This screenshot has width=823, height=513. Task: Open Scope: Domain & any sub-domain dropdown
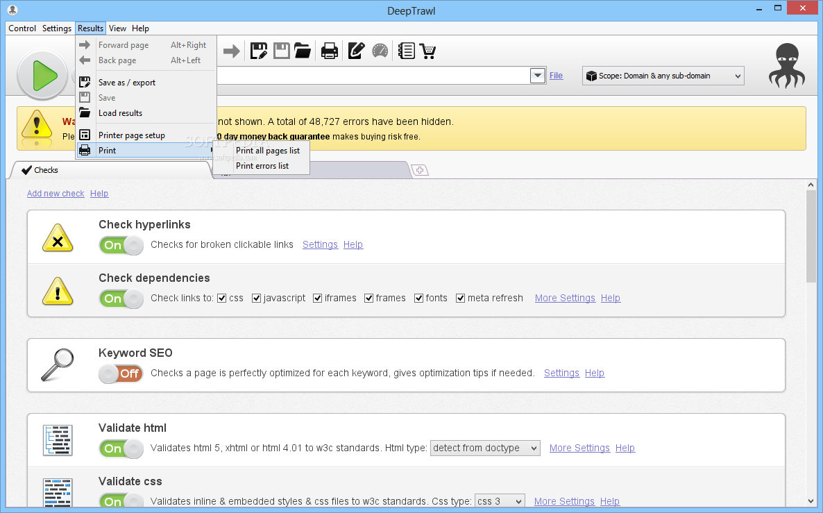663,76
